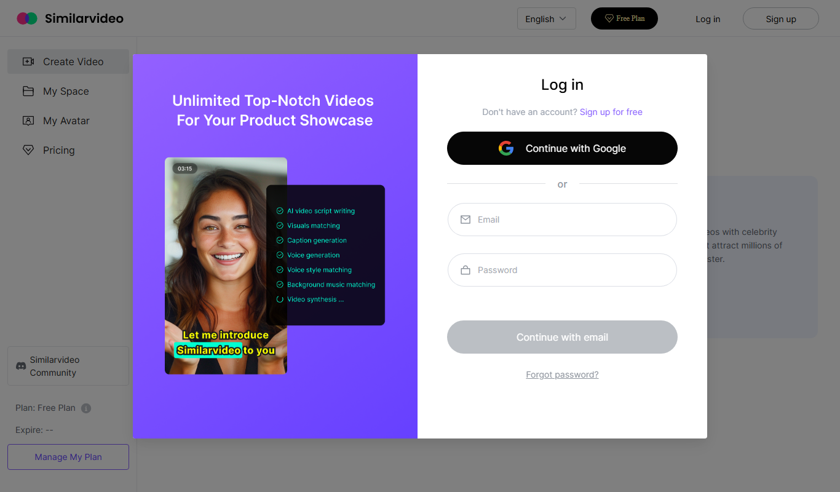The image size is (840, 492).
Task: Click the My Avatar portrait icon
Action: pyautogui.click(x=28, y=121)
